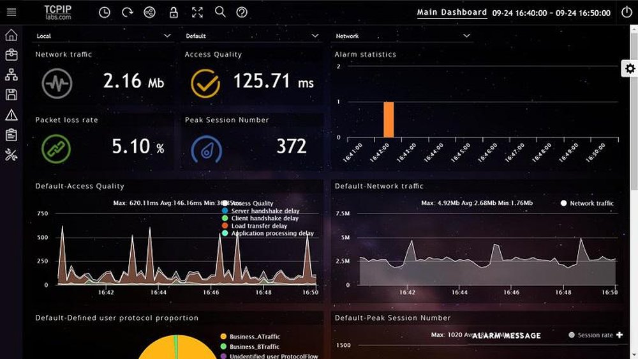The height and width of the screenshot is (359, 638).
Task: Toggle fullscreen with the expand icon
Action: point(197,12)
